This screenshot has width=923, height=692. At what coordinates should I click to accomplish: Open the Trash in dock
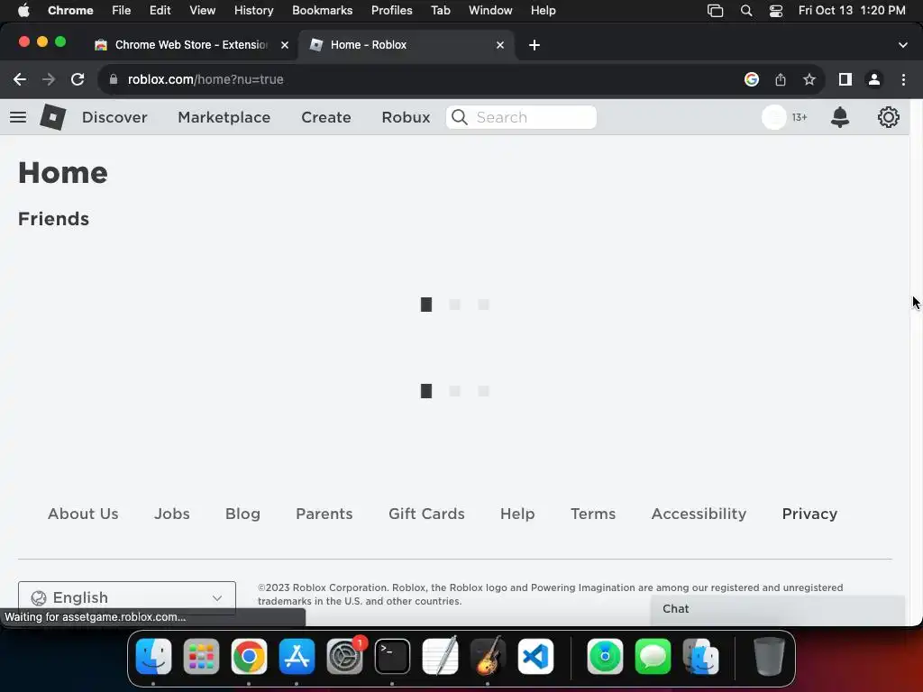tap(769, 656)
